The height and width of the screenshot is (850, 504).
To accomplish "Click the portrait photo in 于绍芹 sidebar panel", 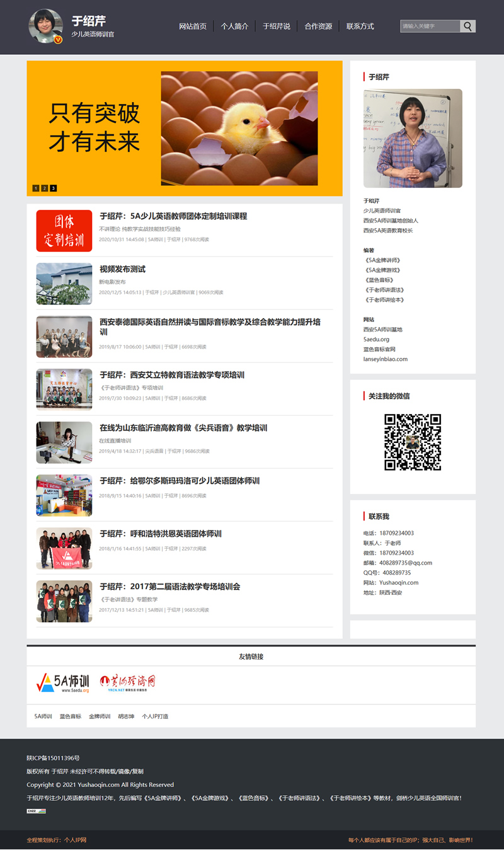I will 413,138.
